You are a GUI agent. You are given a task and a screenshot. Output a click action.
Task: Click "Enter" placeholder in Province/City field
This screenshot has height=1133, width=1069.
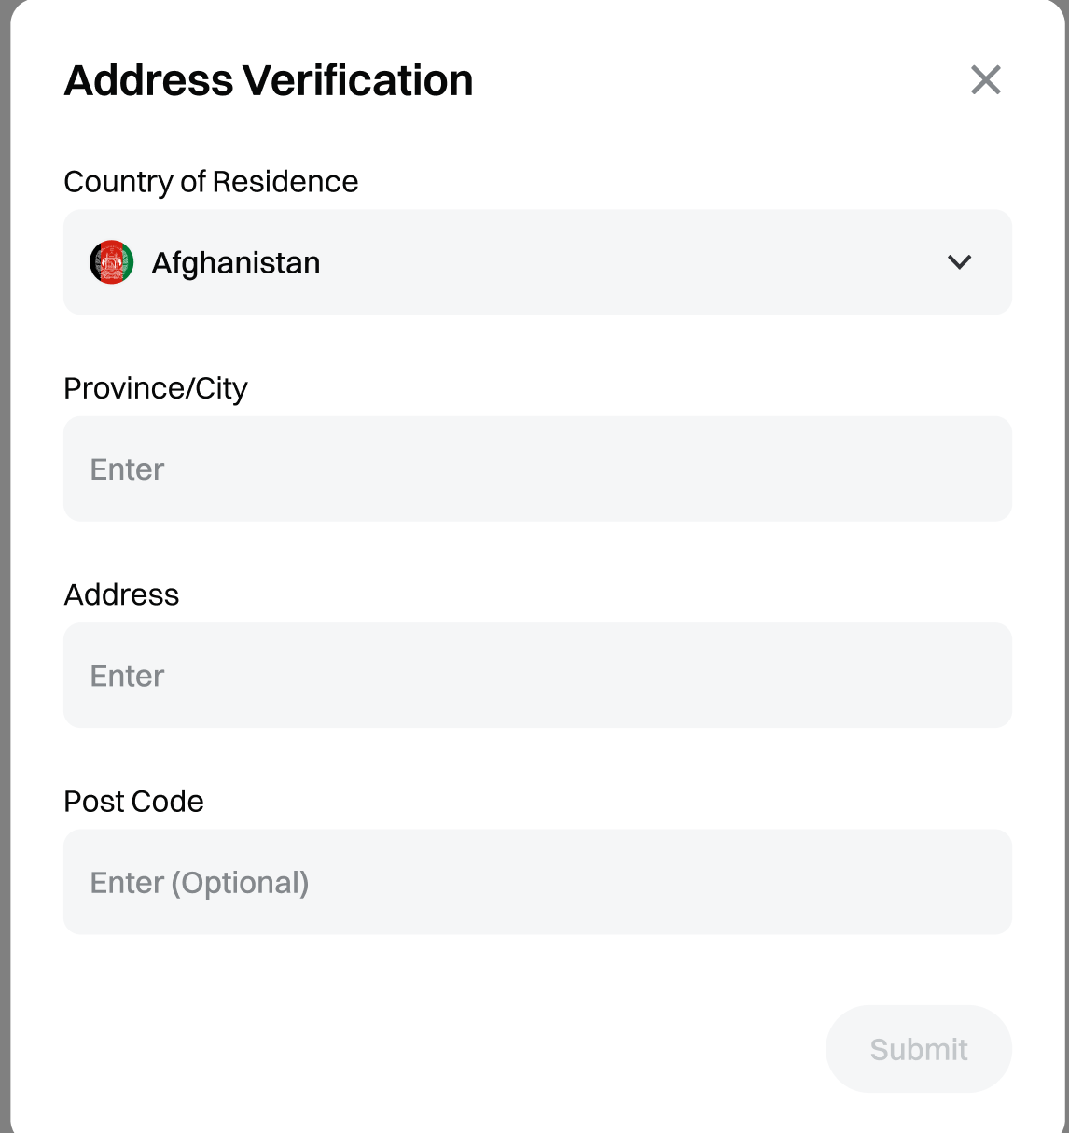(127, 469)
